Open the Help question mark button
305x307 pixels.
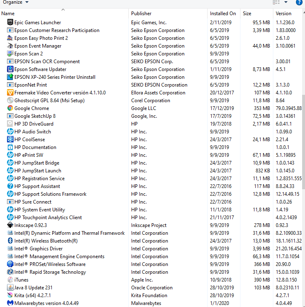299,2
